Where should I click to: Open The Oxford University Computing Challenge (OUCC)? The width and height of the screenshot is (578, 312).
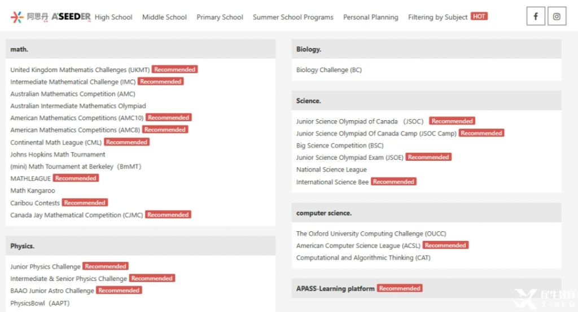click(x=371, y=234)
